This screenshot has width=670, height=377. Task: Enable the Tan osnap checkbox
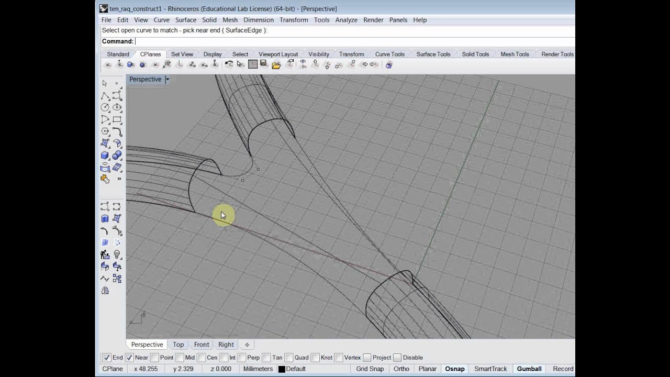pyautogui.click(x=266, y=358)
